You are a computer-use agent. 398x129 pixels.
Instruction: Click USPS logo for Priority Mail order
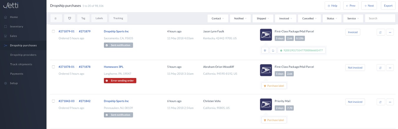266,104
